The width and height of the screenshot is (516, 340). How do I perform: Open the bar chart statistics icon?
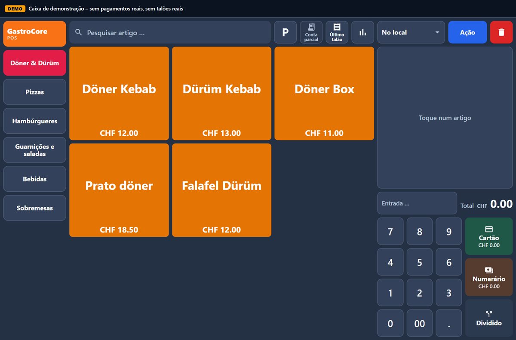click(362, 32)
